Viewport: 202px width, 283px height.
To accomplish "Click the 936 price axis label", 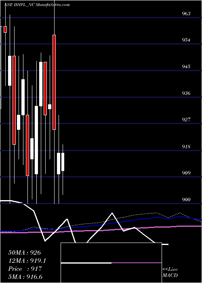I will pos(186,93).
